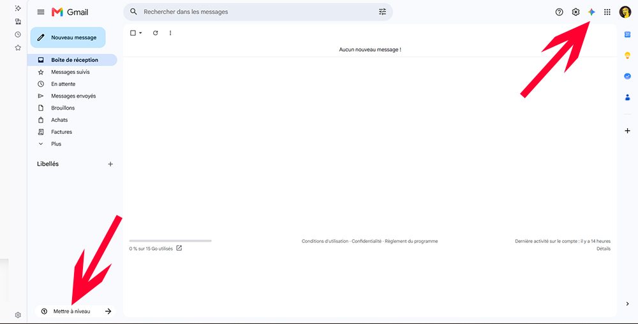Open the select-all dropdown arrow

[x=140, y=33]
